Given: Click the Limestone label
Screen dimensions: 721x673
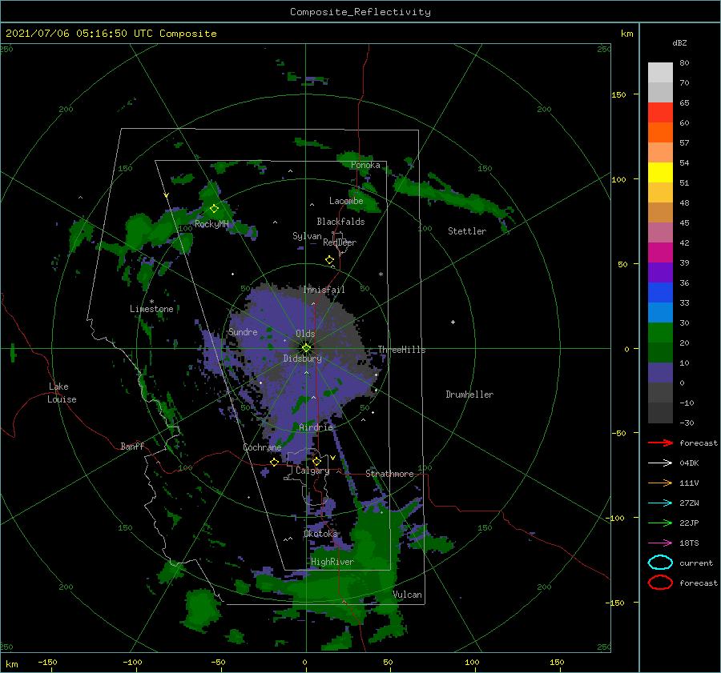Looking at the screenshot, I should tap(151, 309).
